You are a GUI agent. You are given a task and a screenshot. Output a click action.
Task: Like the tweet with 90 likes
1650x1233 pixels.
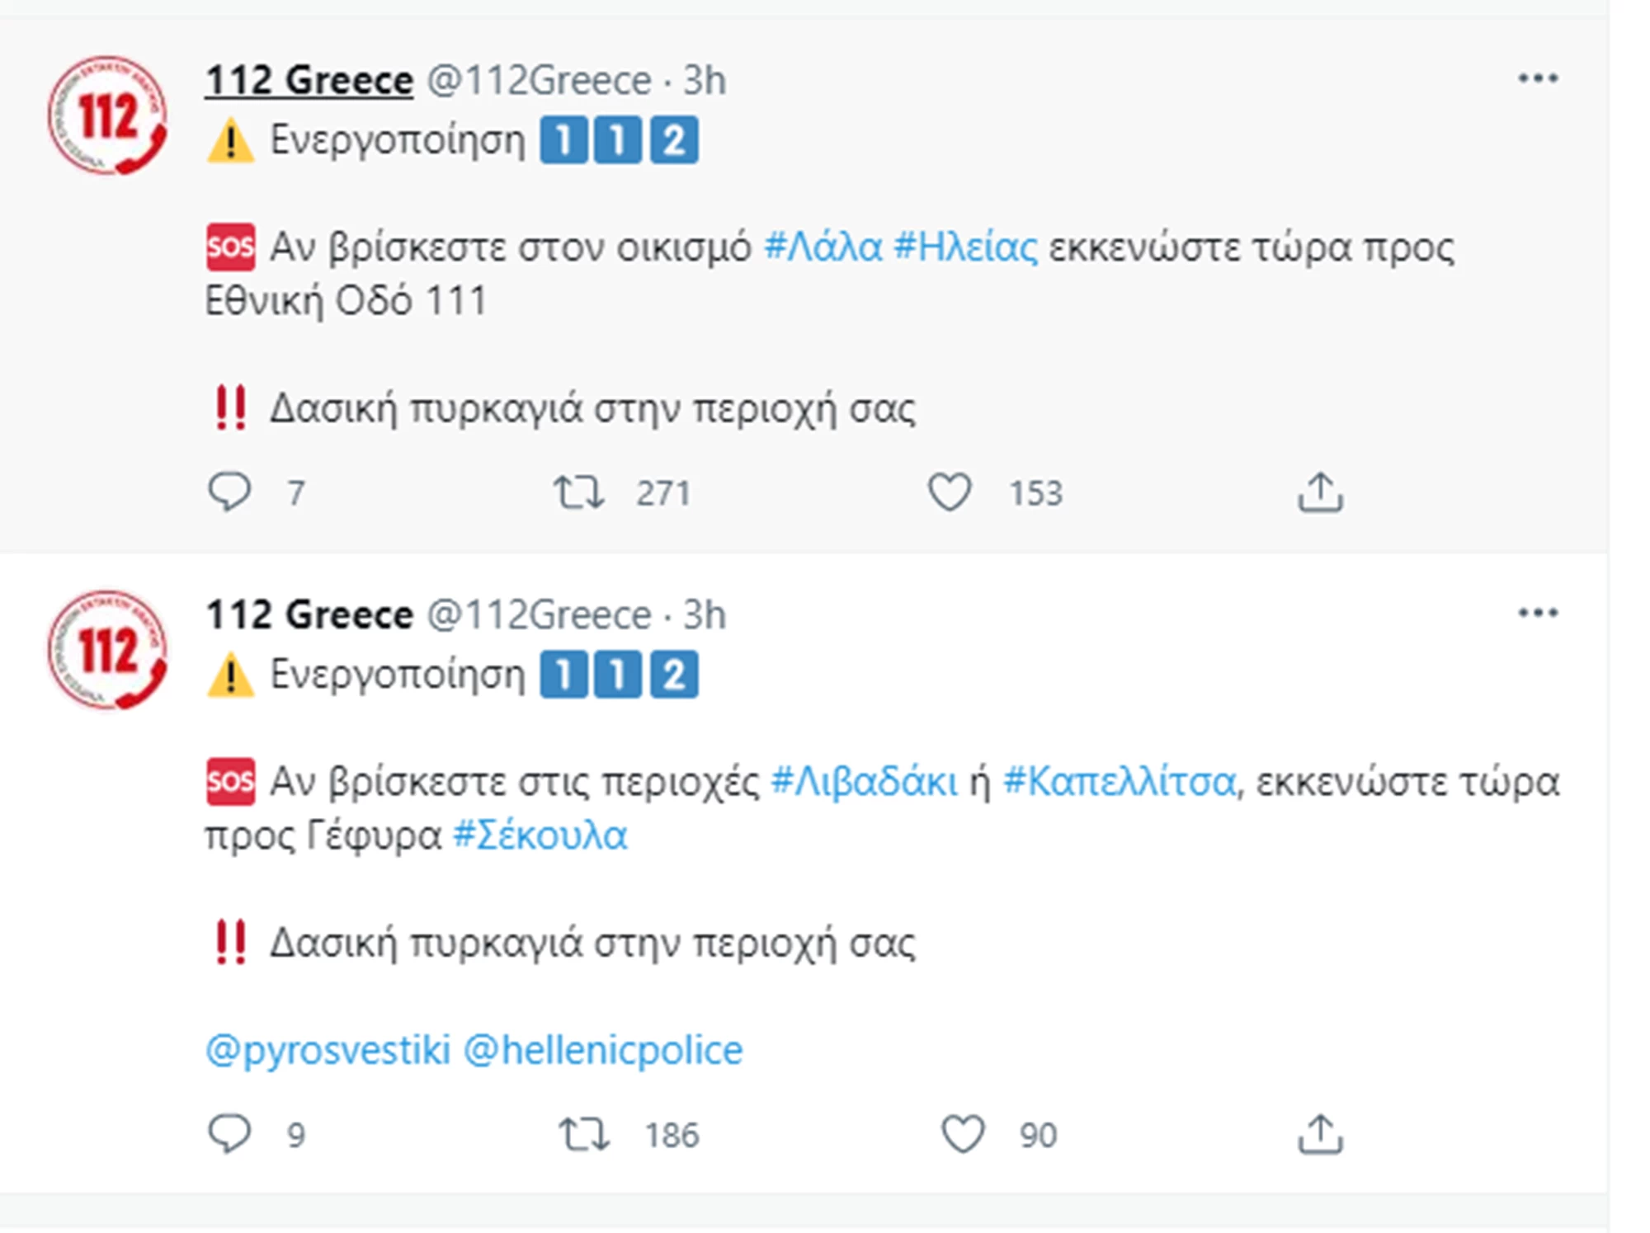963,1134
